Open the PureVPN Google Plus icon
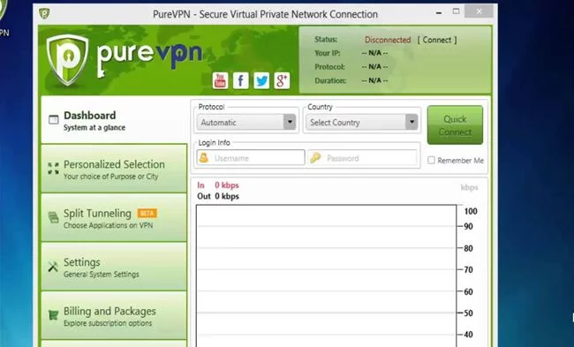This screenshot has height=347, width=574. (282, 80)
